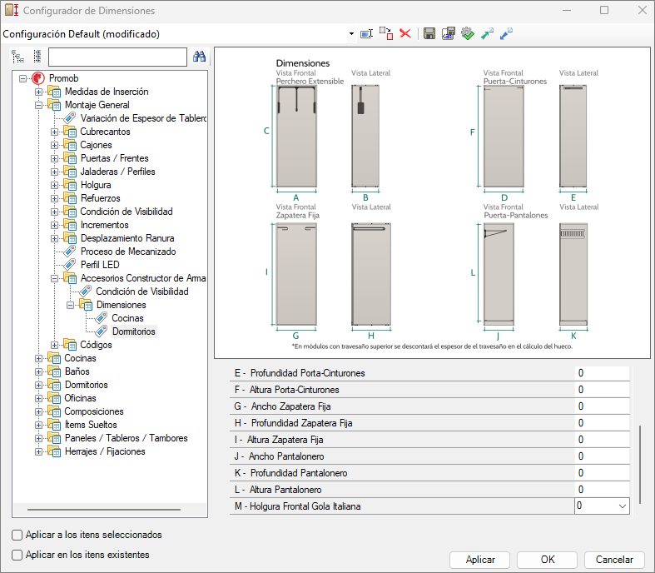Image resolution: width=655 pixels, height=573 pixels.
Task: Collapse the Dimensiones subtree node
Action: (x=70, y=305)
